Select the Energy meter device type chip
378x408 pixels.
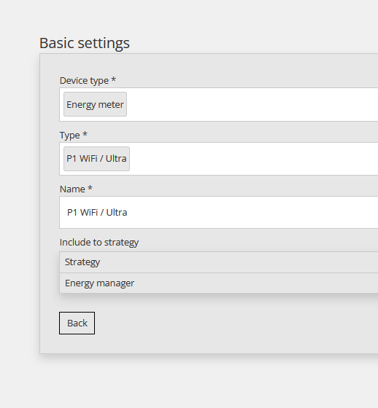point(95,104)
